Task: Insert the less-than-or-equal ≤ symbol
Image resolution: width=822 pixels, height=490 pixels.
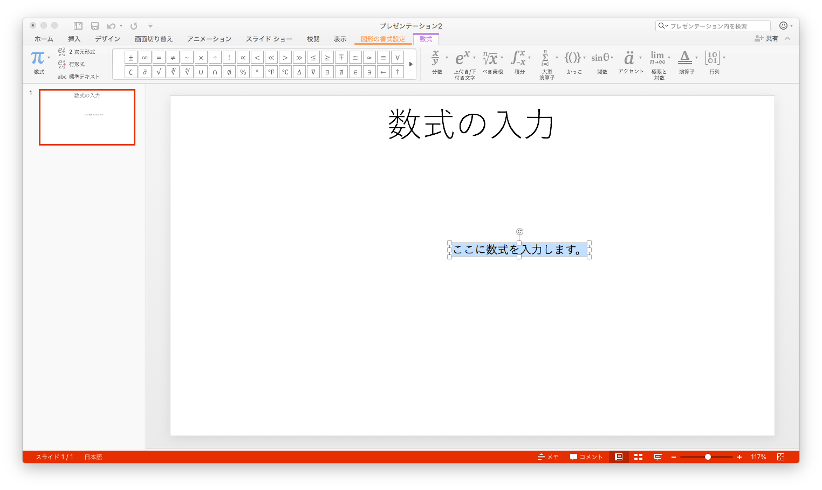Action: (x=313, y=58)
